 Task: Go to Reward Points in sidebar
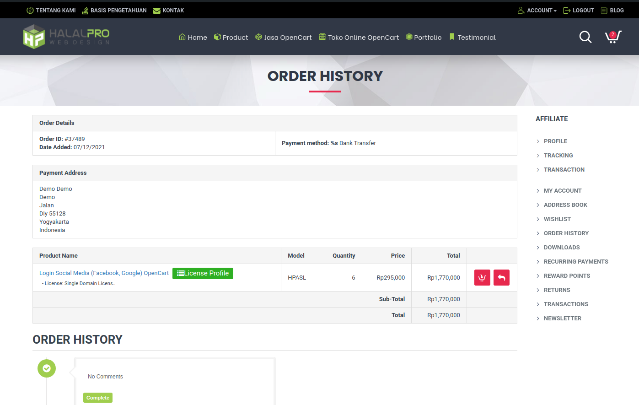[566, 276]
